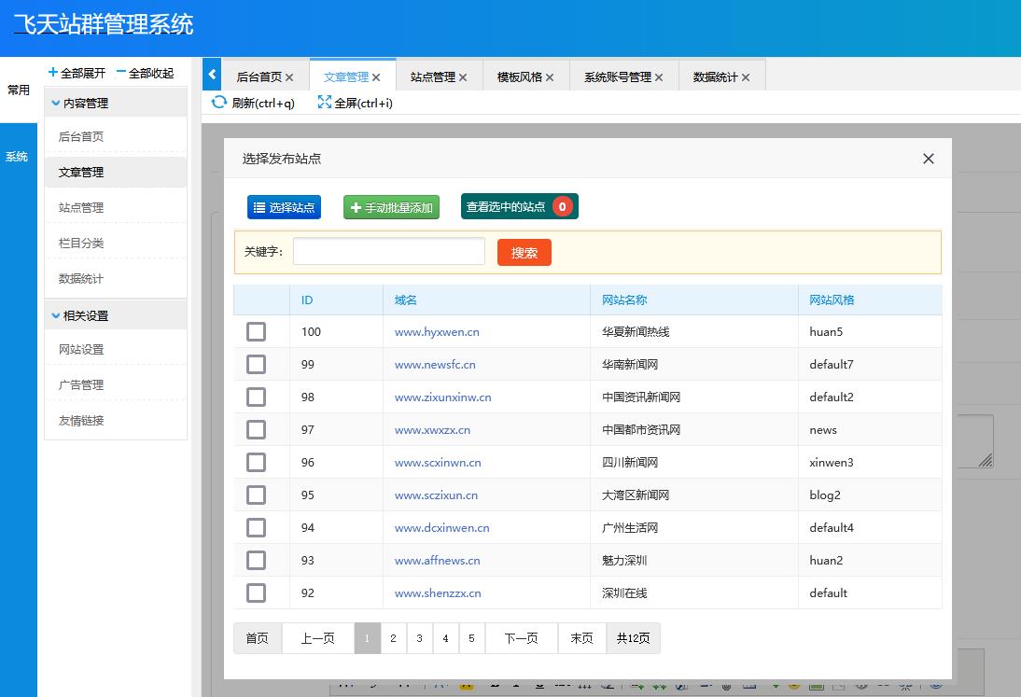Open link www.newsfc.cn
The image size is (1021, 697).
click(435, 365)
